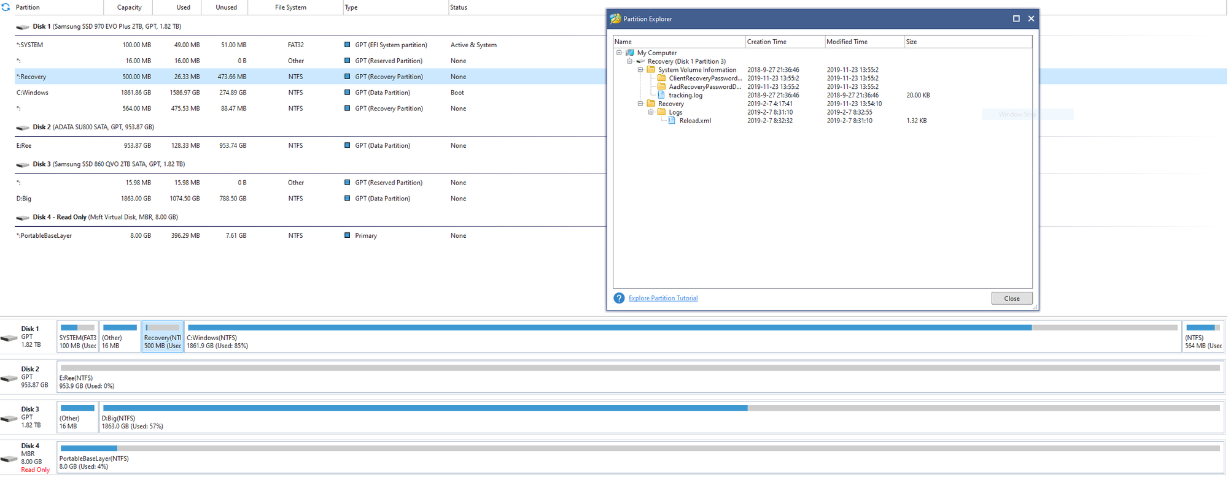Click the type square icon in C:Windows row

[x=348, y=93]
